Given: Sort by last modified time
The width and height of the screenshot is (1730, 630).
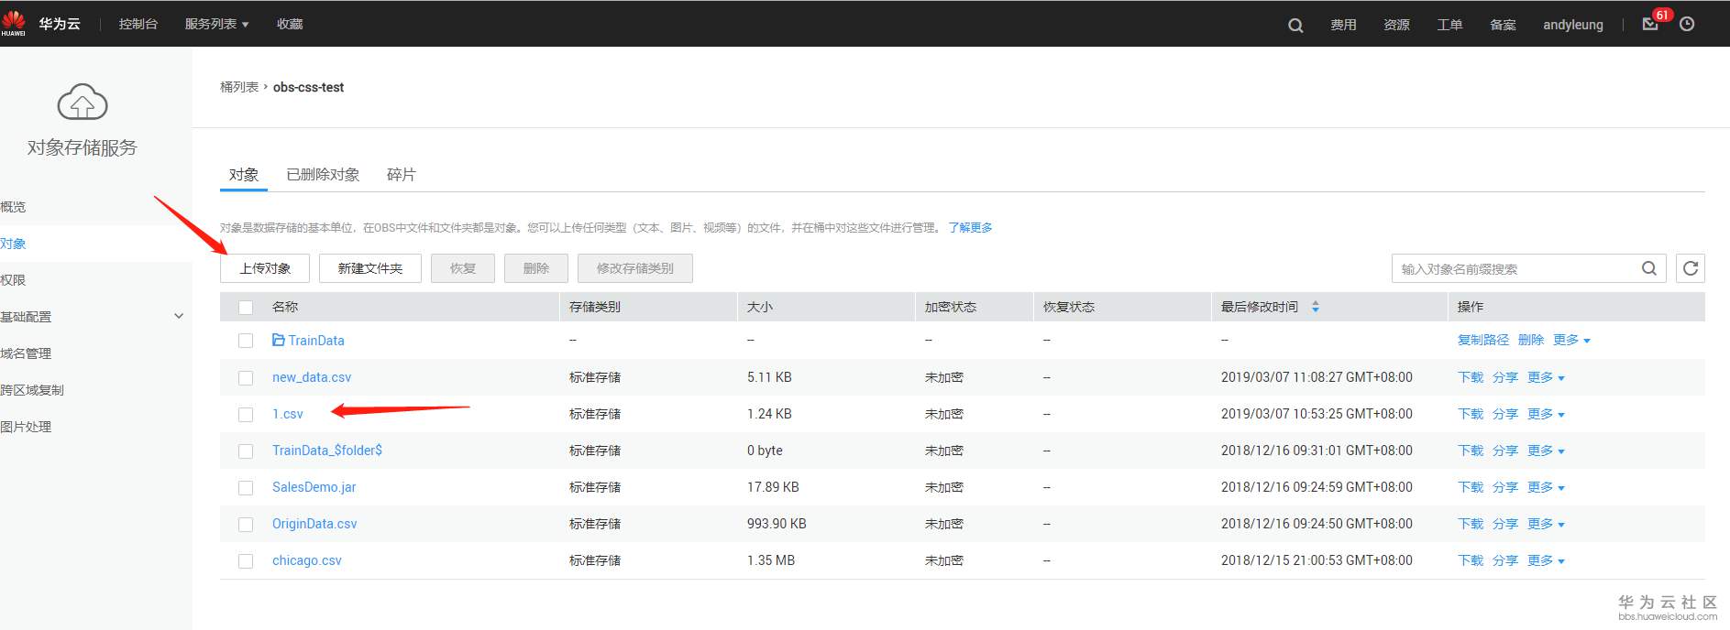Looking at the screenshot, I should [1316, 307].
